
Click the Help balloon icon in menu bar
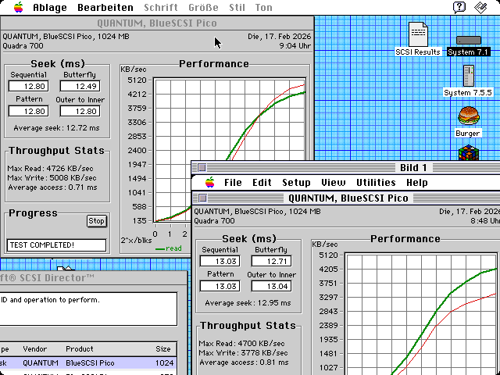coord(459,8)
